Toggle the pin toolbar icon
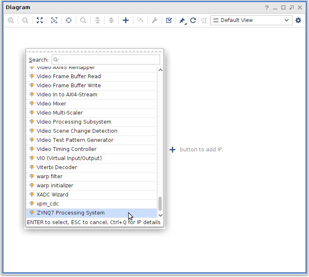The width and height of the screenshot is (309, 277). [182, 20]
